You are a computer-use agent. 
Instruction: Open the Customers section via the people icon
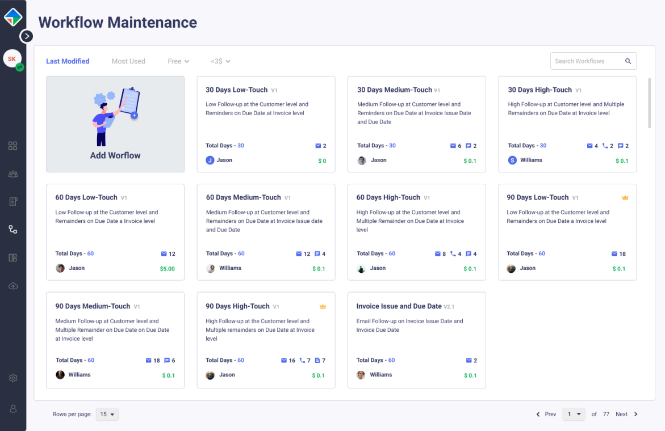click(13, 174)
